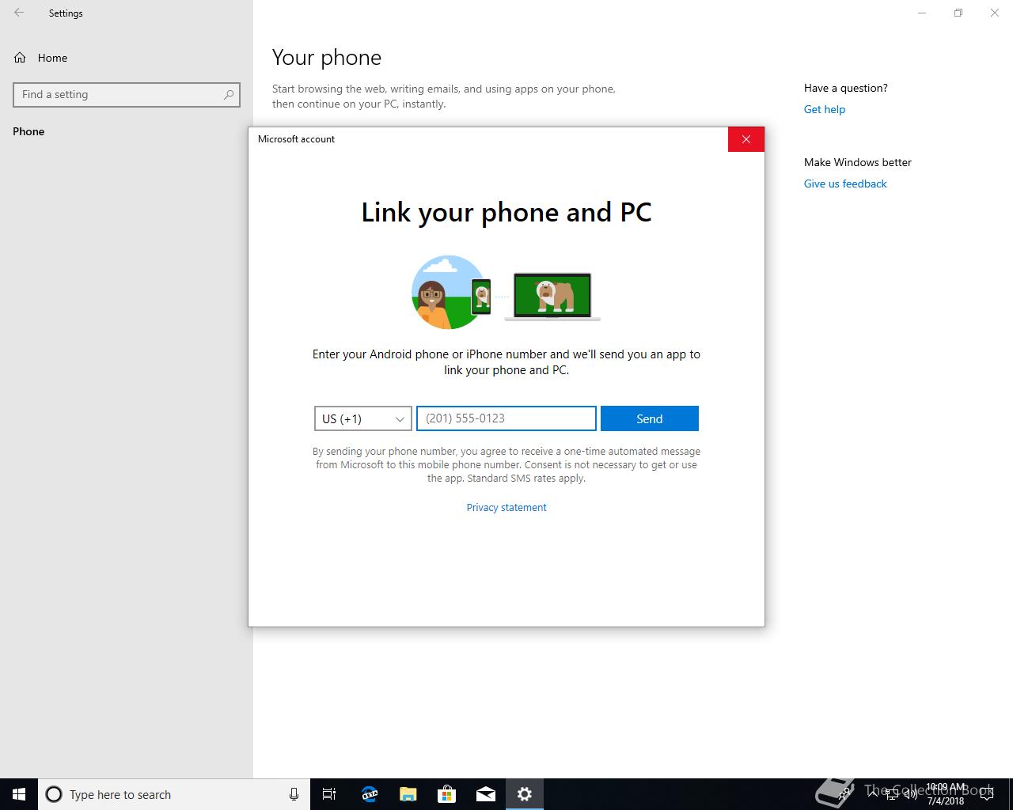Click the phone and laptop illustration
Image resolution: width=1013 pixels, height=810 pixels.
tap(506, 293)
